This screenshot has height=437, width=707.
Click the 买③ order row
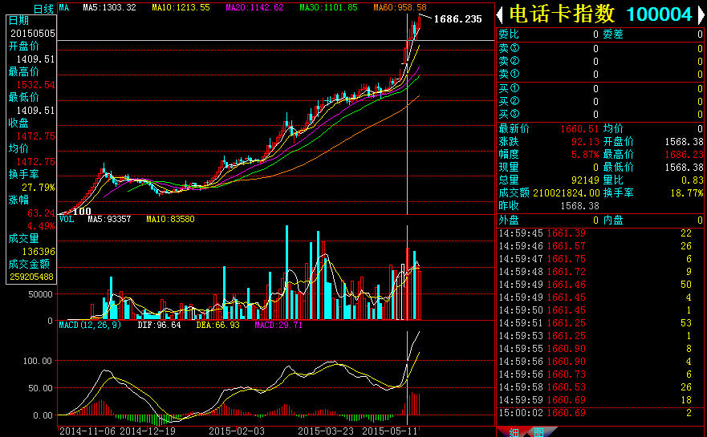pos(600,115)
